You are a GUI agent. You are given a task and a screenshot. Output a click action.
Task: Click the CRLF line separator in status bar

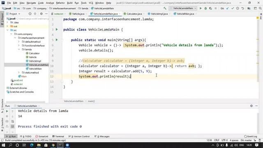[x=217, y=140]
